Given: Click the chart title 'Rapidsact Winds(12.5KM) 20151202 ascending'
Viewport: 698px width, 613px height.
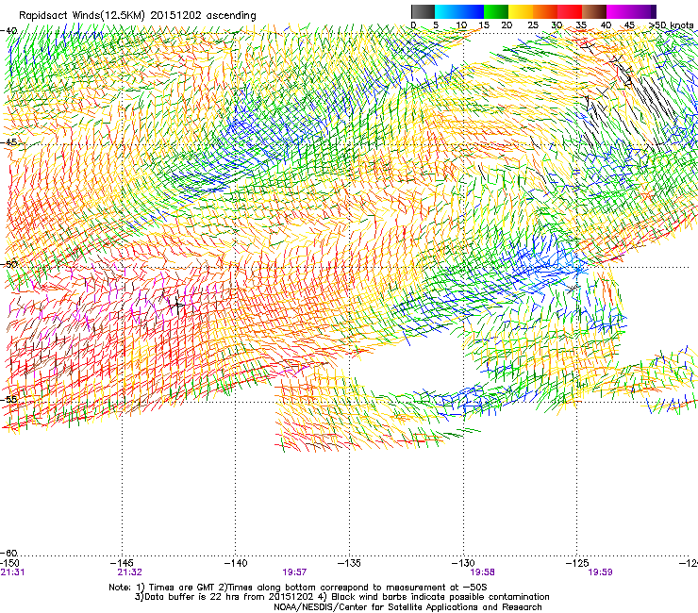Looking at the screenshot, I should tap(138, 16).
